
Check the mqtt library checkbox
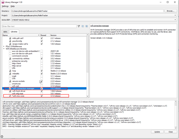pyautogui.click(x=10, y=76)
